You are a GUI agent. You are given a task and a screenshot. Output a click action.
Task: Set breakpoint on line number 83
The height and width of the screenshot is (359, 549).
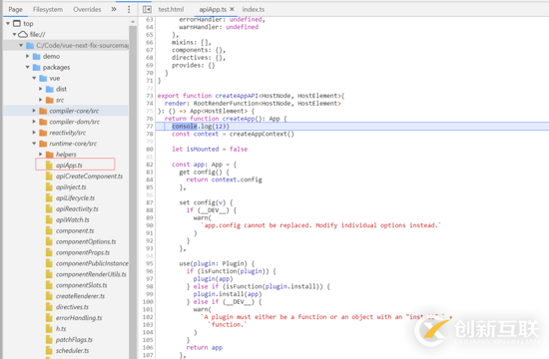[x=150, y=173]
